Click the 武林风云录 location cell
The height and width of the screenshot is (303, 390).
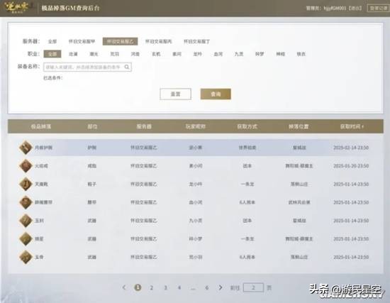click(299, 202)
